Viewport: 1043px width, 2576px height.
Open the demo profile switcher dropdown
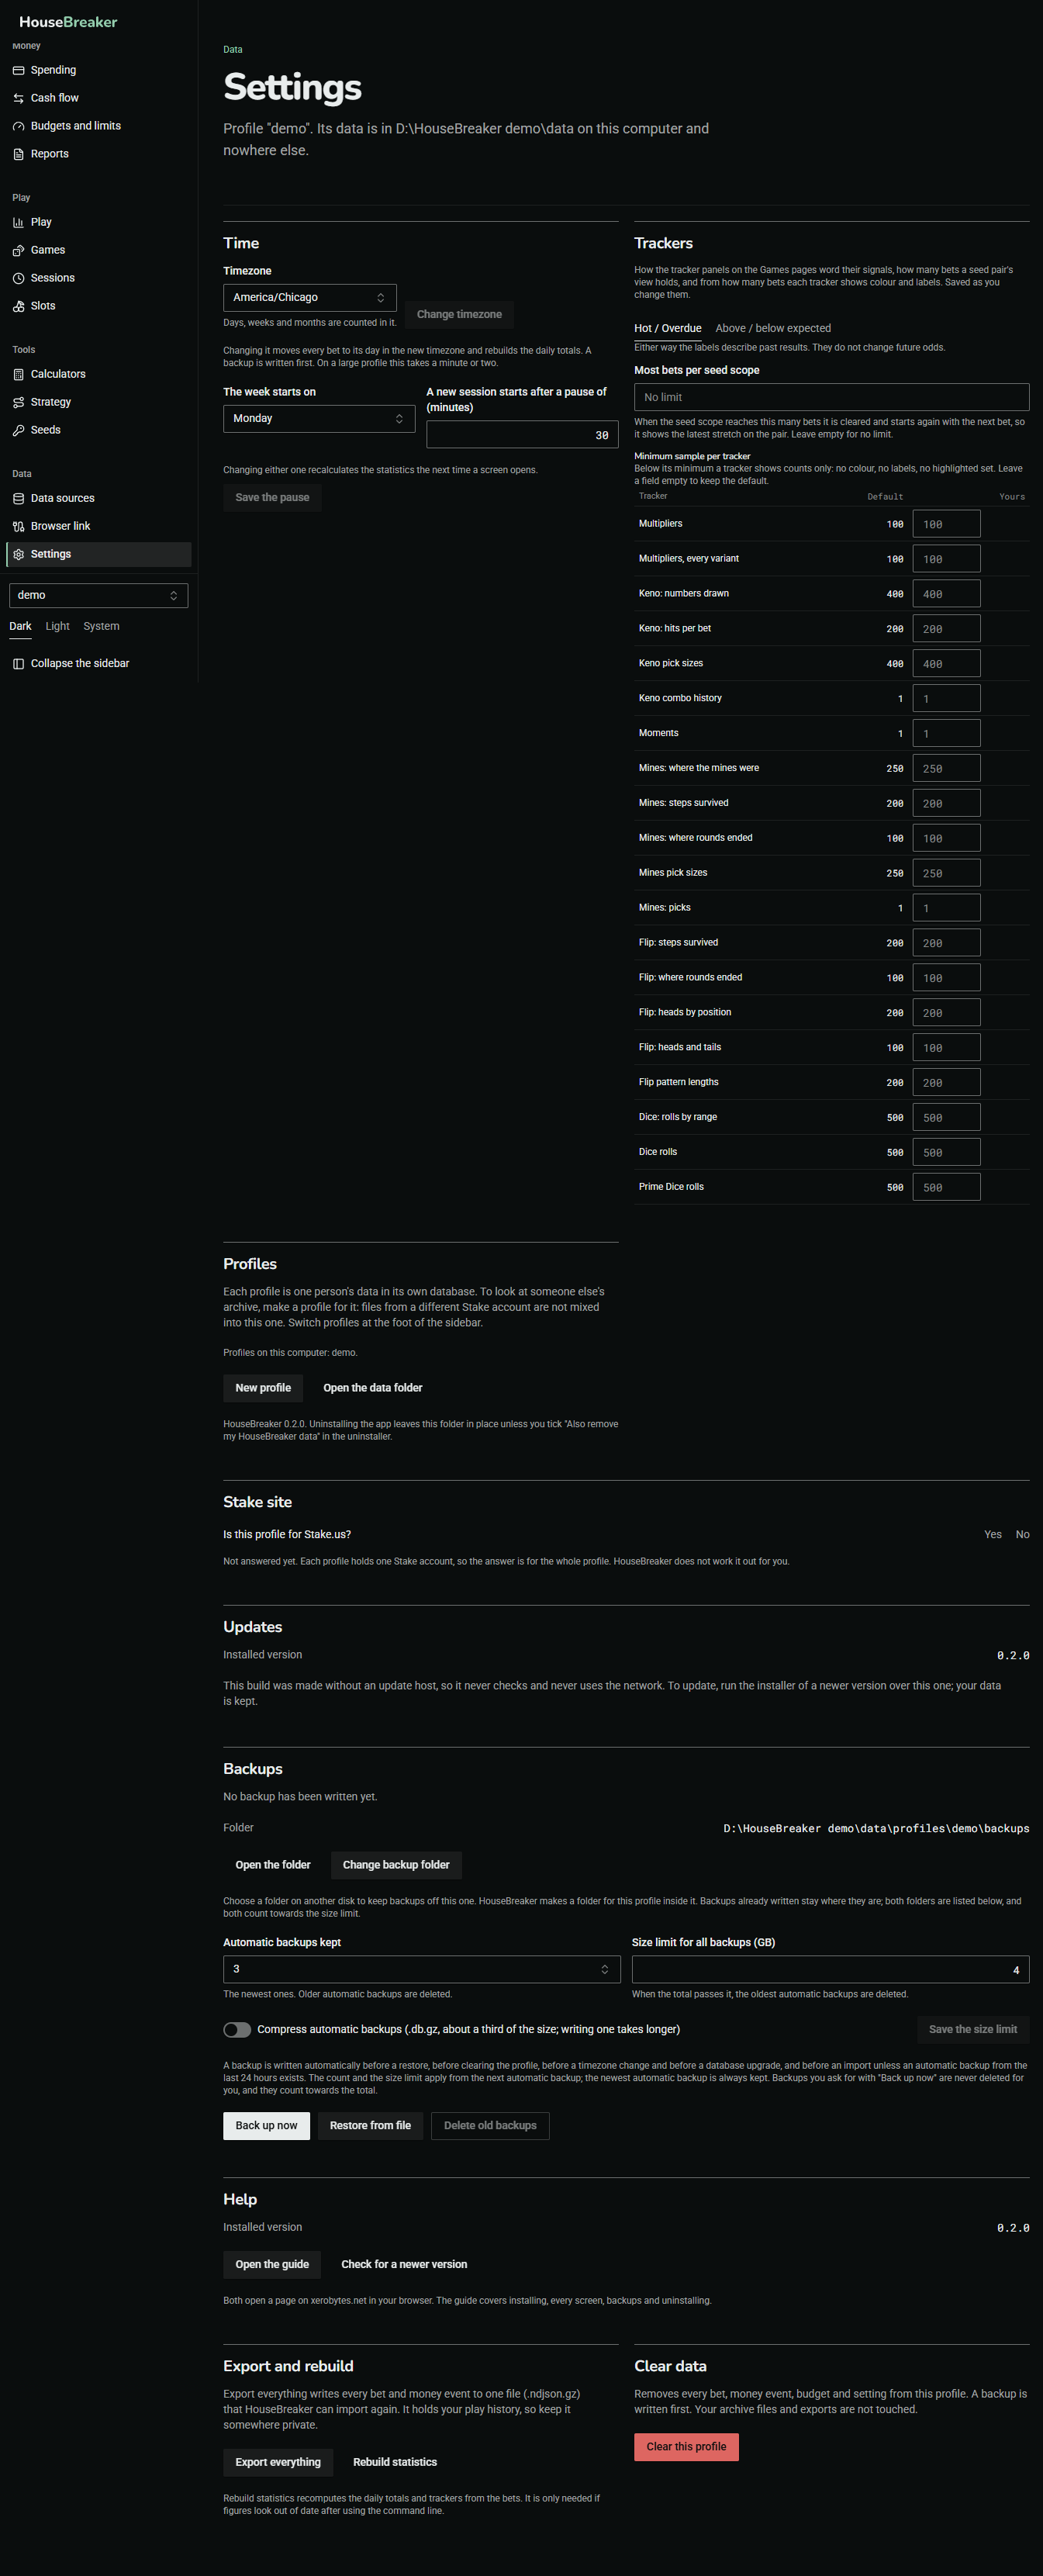98,595
